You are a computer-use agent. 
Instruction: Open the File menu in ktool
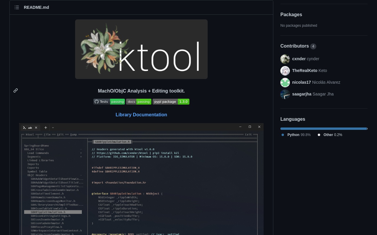click(x=47, y=135)
